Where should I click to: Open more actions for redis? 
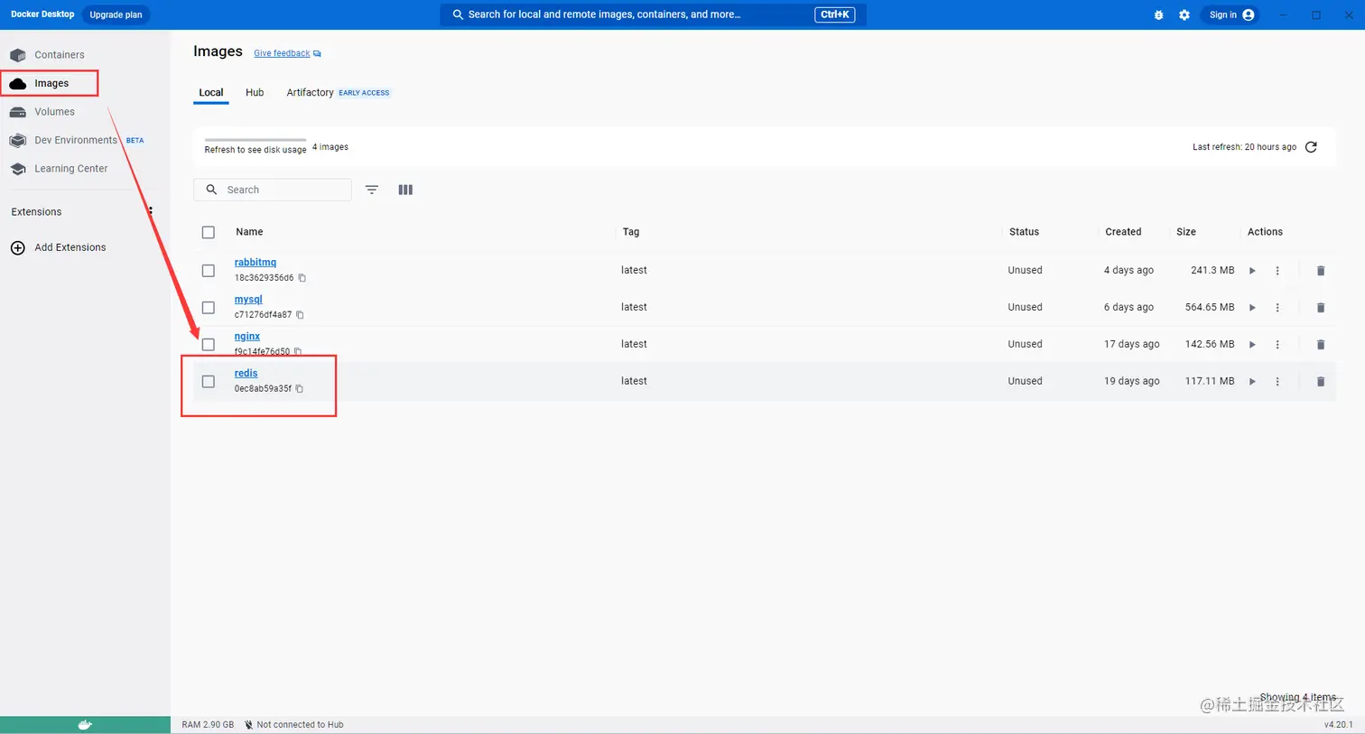click(x=1277, y=382)
